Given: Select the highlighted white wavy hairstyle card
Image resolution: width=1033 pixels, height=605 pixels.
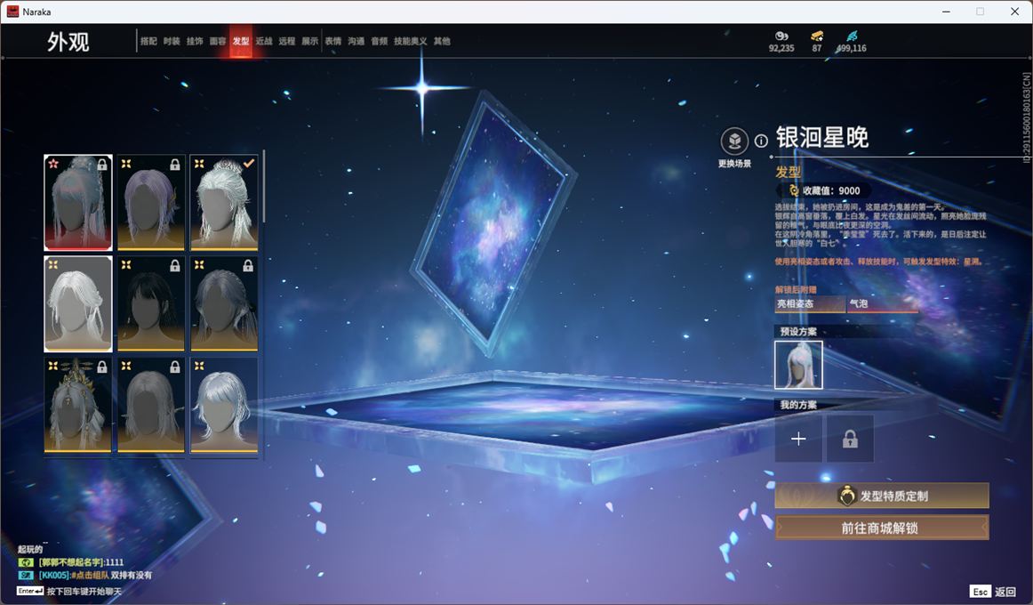Looking at the screenshot, I should 77,303.
